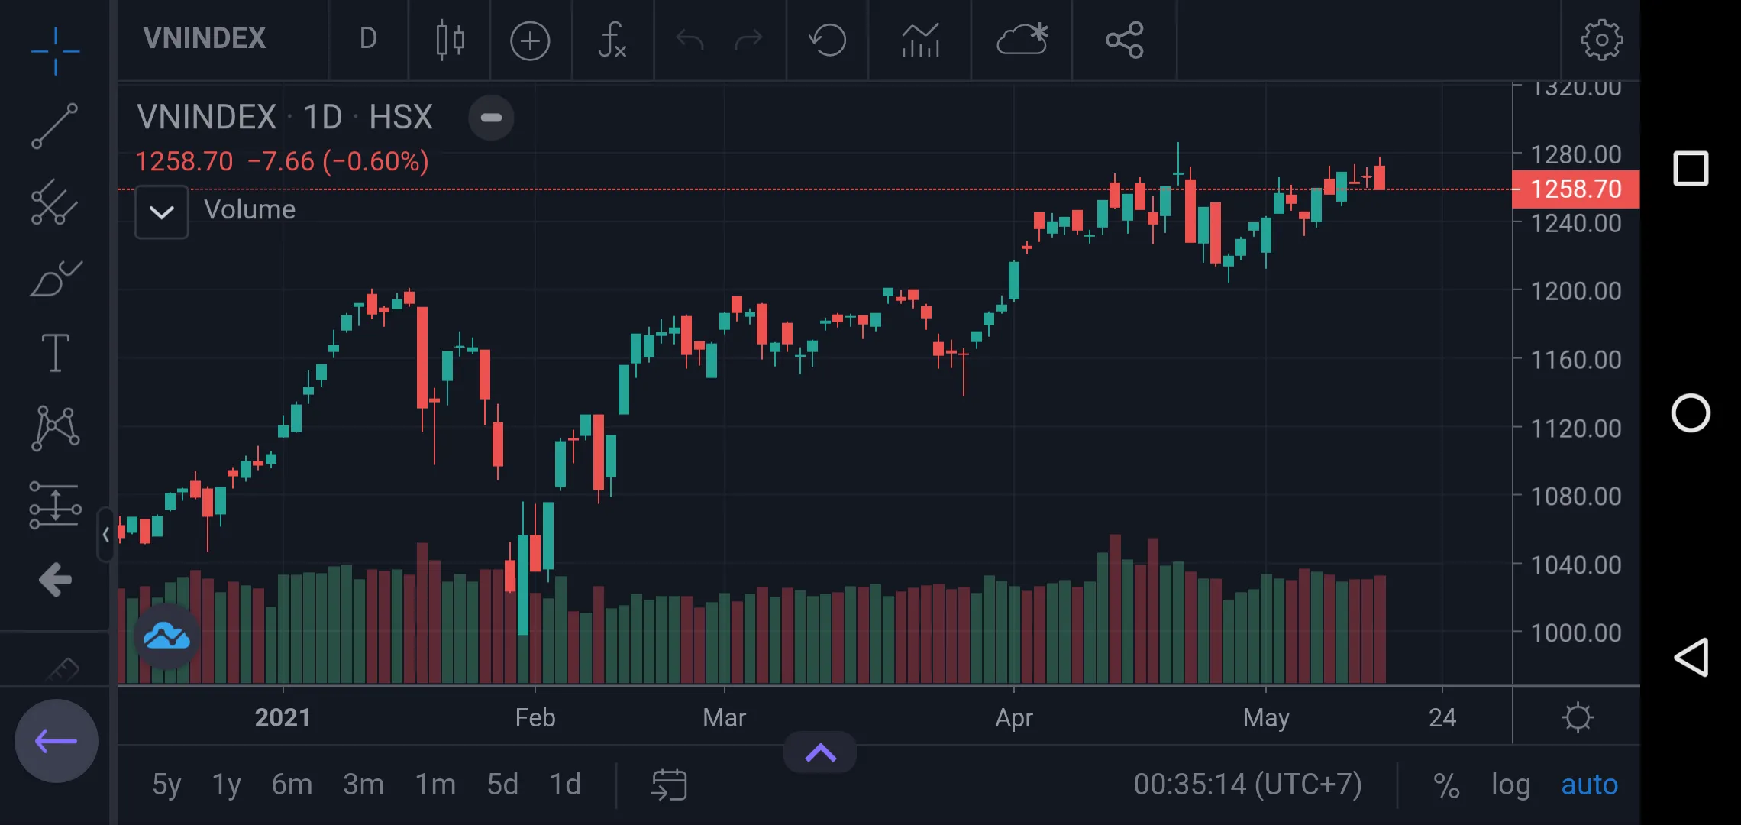Redo the last chart action

click(x=748, y=40)
